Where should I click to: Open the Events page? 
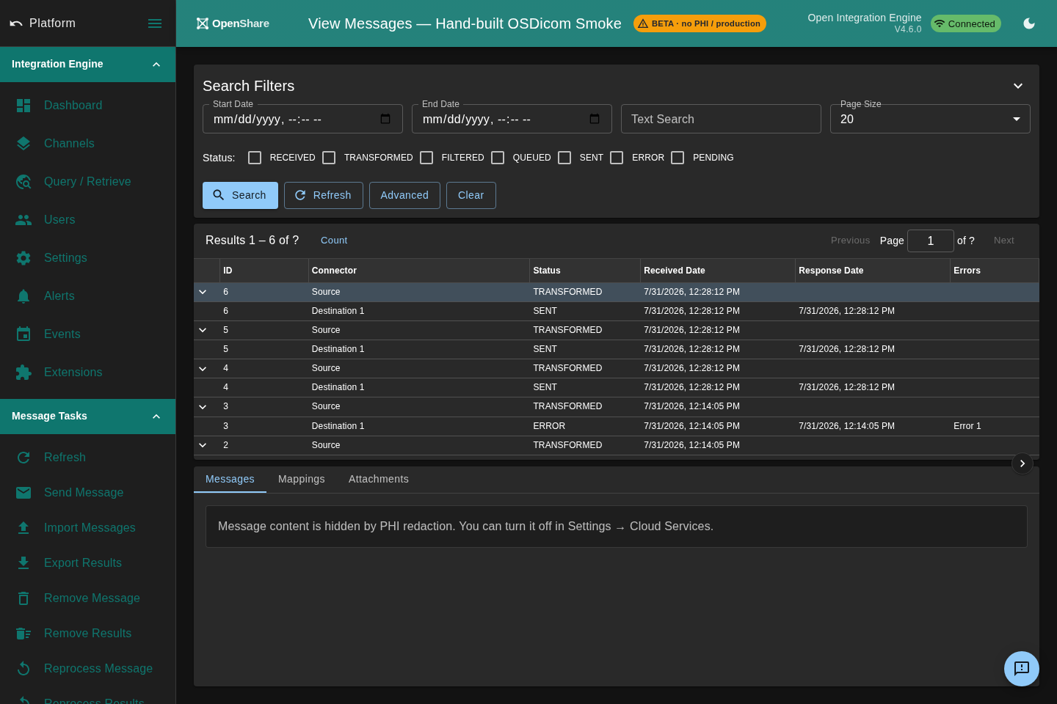pos(87,334)
